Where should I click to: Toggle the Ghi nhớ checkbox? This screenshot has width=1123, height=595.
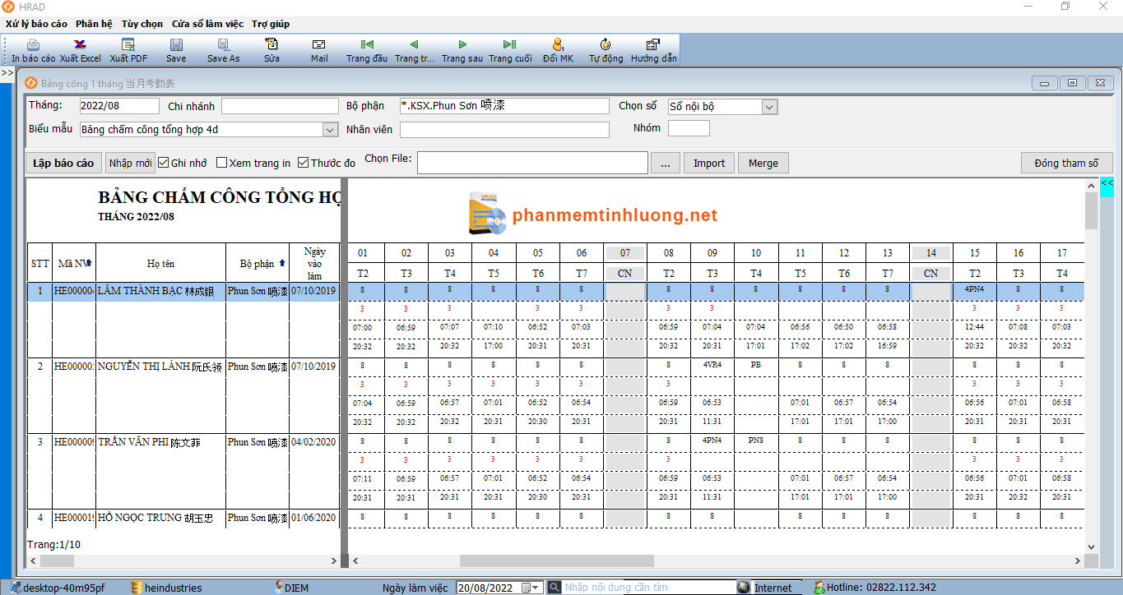[x=164, y=163]
